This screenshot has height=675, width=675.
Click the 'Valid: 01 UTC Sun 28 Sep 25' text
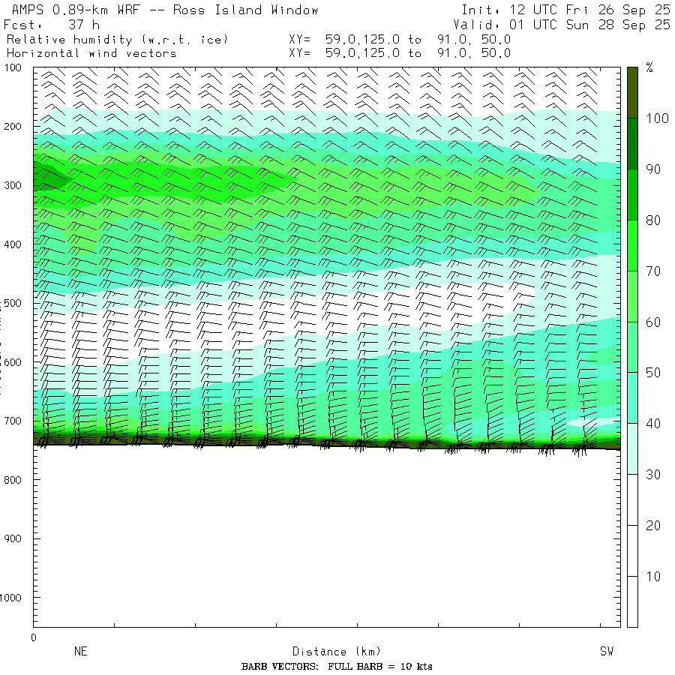coord(565,25)
